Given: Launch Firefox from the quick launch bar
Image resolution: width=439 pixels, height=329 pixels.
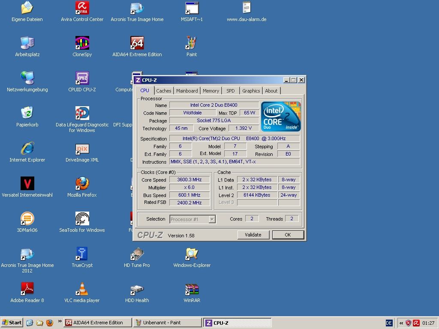Looking at the screenshot, I should (50, 323).
